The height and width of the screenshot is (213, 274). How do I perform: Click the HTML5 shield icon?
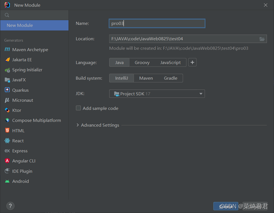(x=7, y=130)
